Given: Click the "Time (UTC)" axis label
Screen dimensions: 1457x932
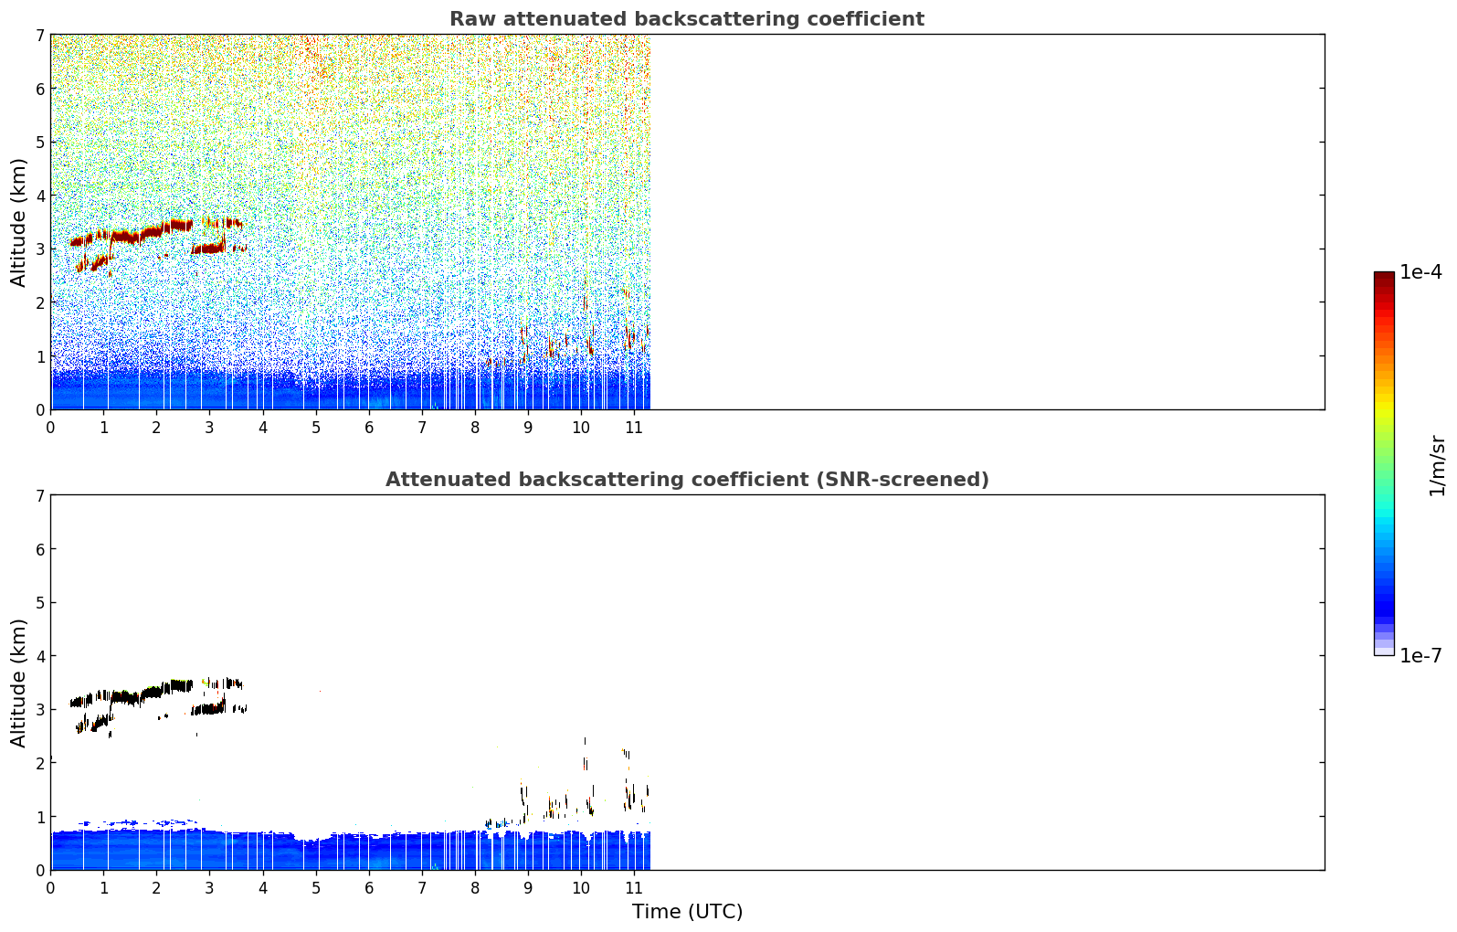Looking at the screenshot, I should click(687, 912).
